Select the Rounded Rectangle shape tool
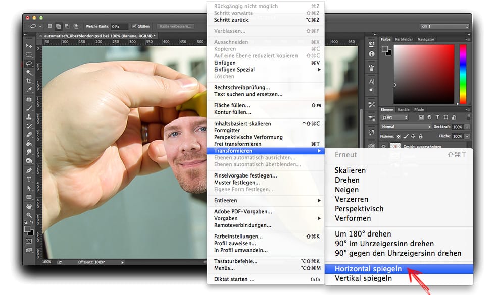The height and width of the screenshot is (295, 495). point(29,197)
